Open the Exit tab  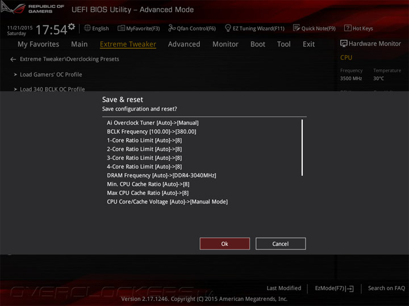(308, 44)
